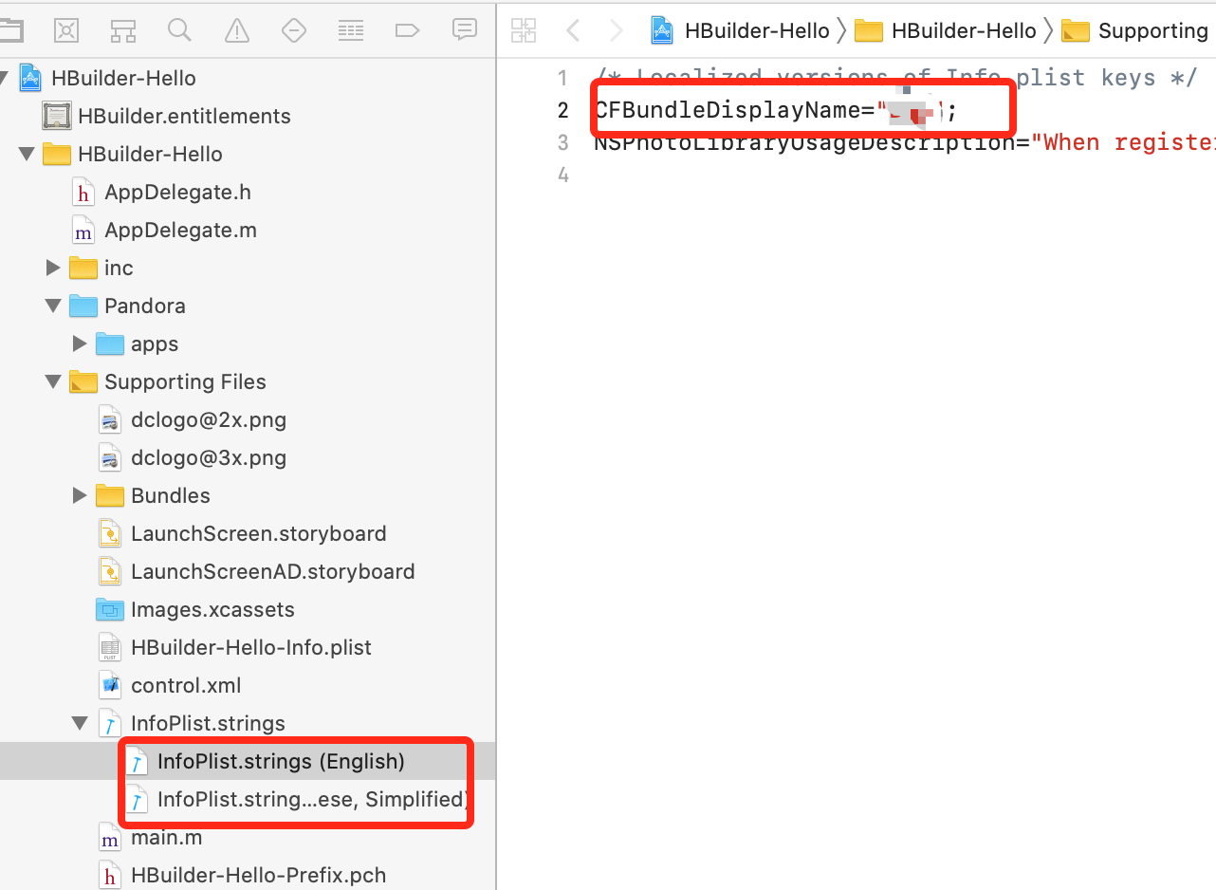Image resolution: width=1216 pixels, height=890 pixels.
Task: Click the Pandora blue folder icon
Action: point(83,306)
